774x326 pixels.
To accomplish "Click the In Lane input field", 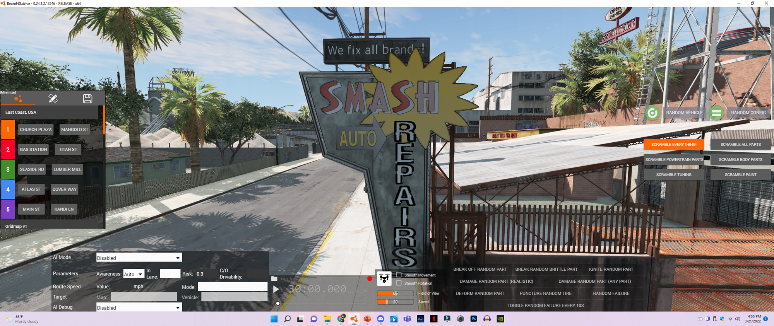I will (170, 273).
